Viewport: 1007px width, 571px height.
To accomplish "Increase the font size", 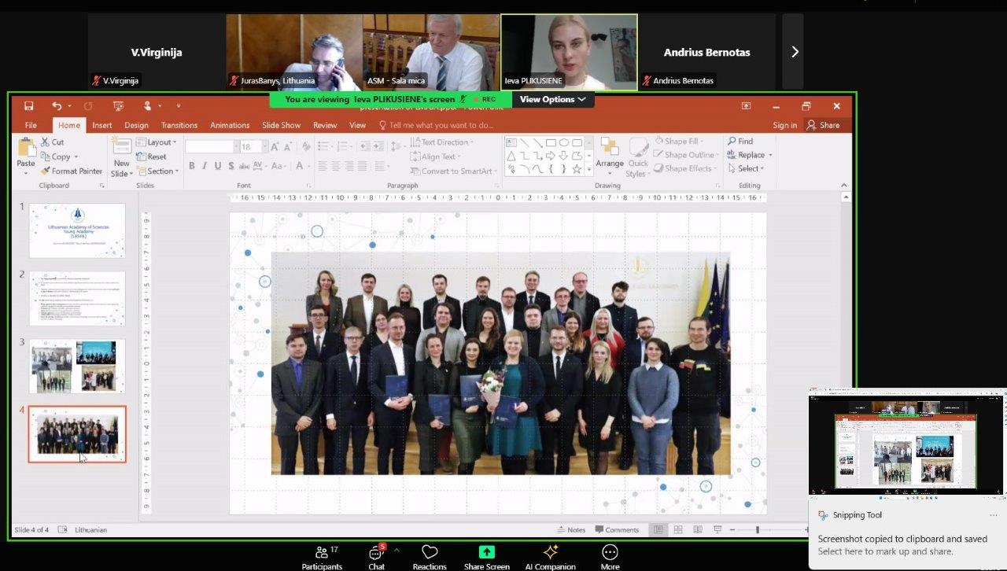I will coord(276,146).
